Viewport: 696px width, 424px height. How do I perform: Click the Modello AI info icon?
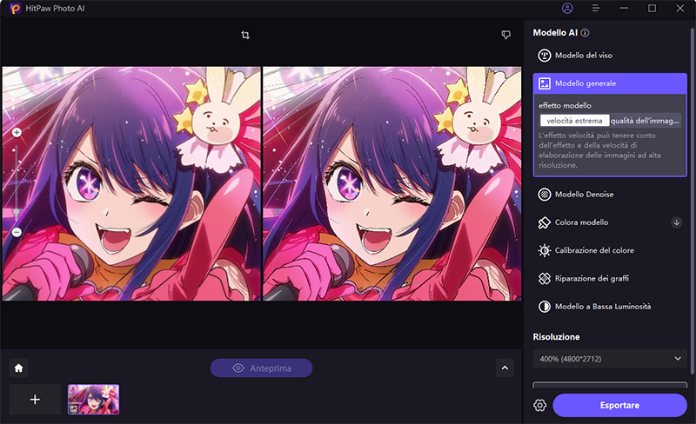coord(586,33)
